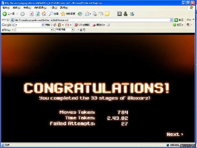Click the UrMap logo on the toolbar
The image size is (197, 148).
click(6, 30)
